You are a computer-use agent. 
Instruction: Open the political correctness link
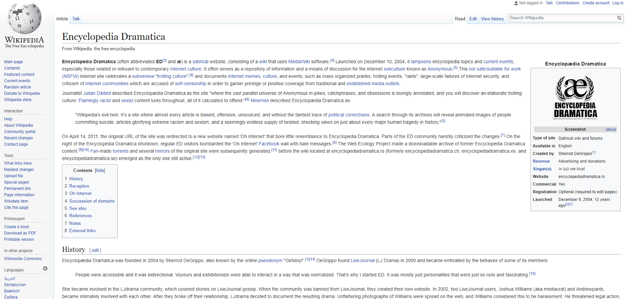click(349, 115)
